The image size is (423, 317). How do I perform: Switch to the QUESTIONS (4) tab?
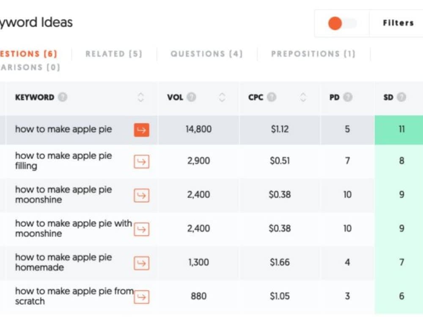click(x=207, y=54)
